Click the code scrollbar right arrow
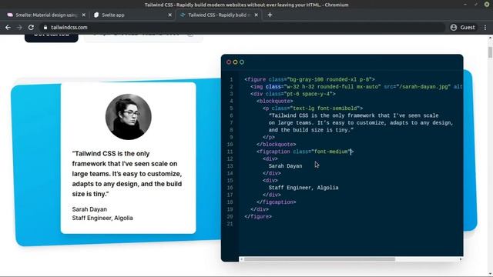Screen dimensions: 493x277 [x=461, y=259]
